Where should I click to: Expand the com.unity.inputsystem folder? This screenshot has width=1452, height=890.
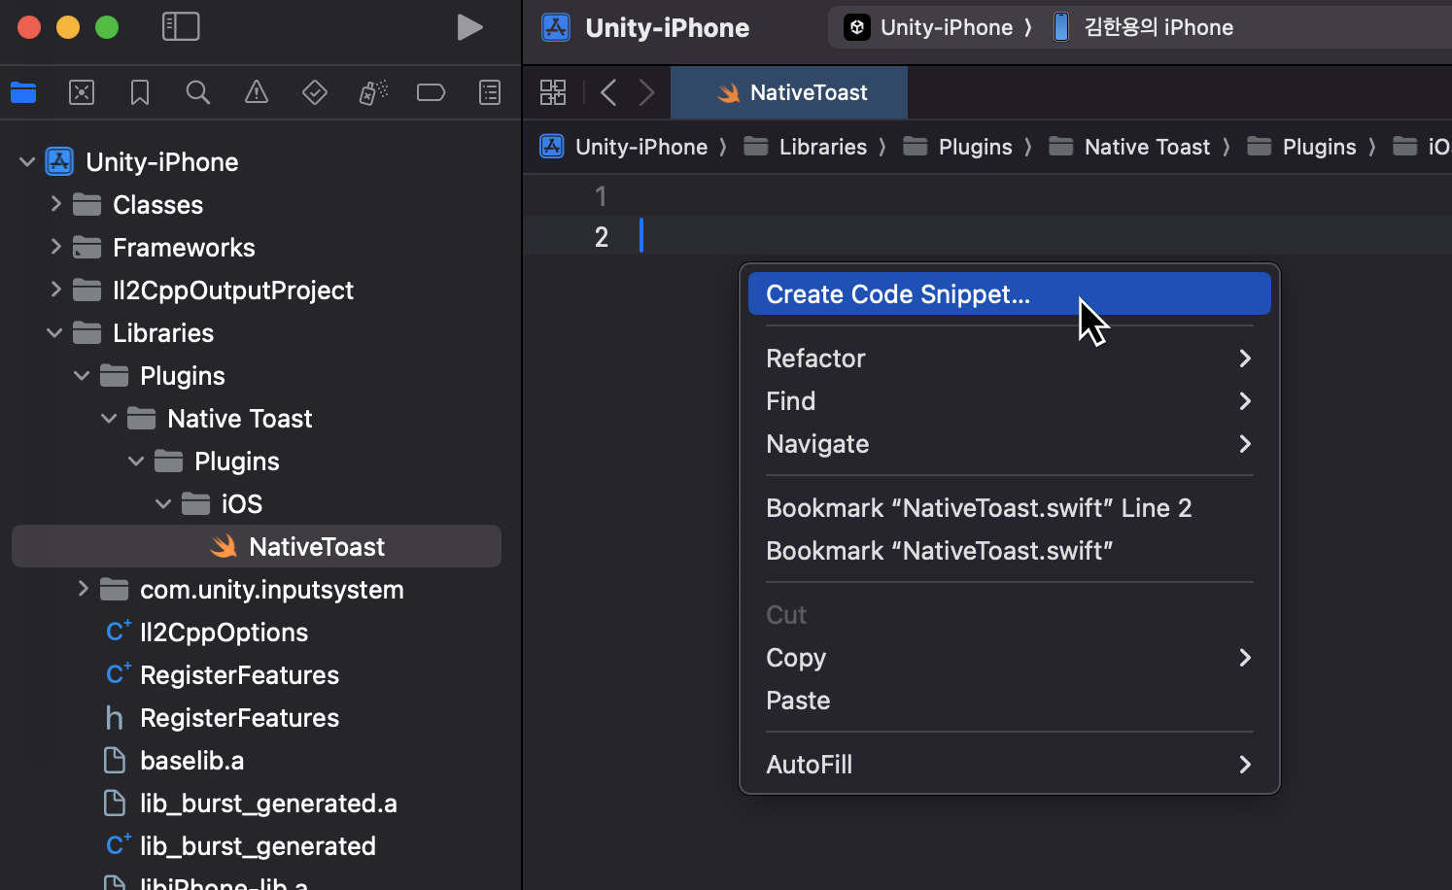pyautogui.click(x=83, y=589)
